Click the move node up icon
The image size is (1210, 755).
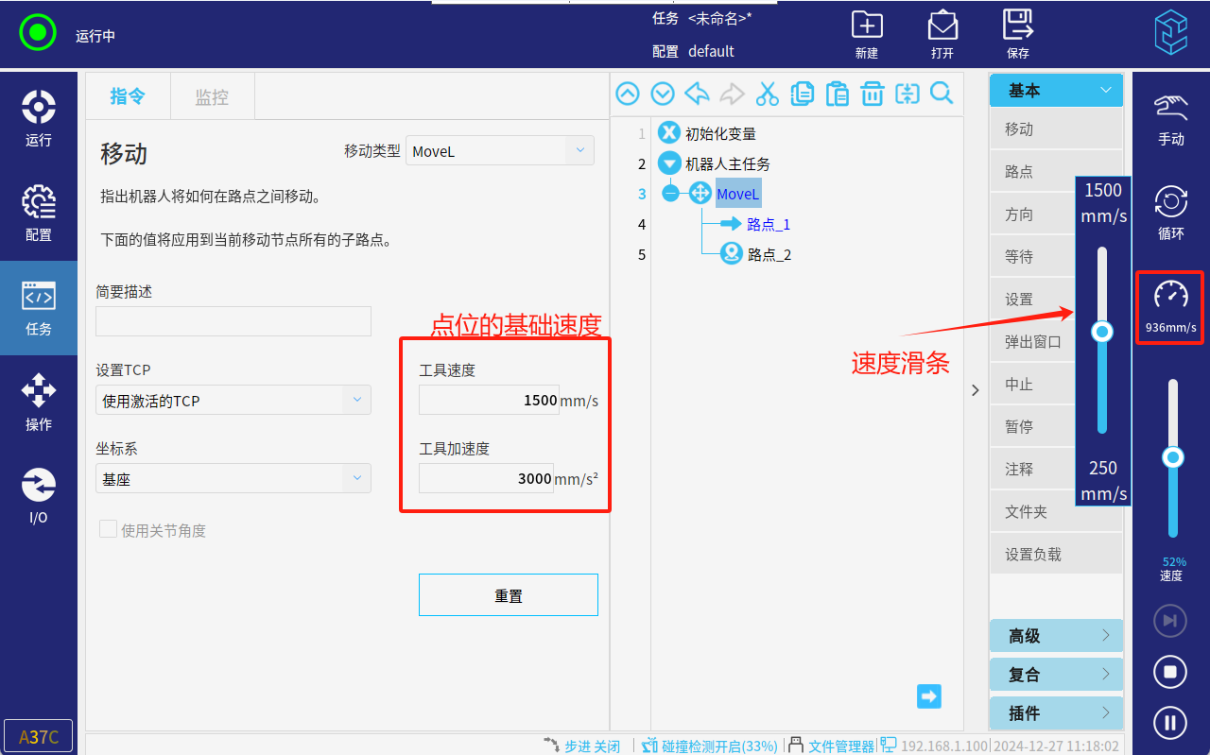(628, 94)
